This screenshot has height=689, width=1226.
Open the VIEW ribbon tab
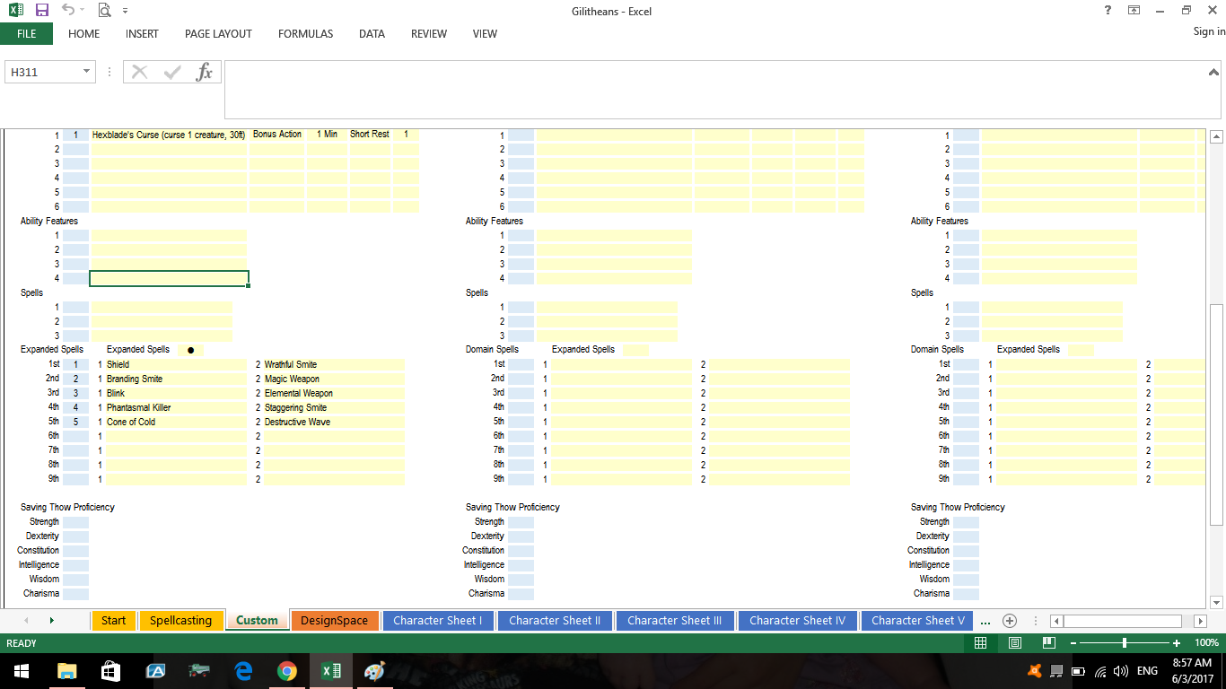pyautogui.click(x=485, y=34)
